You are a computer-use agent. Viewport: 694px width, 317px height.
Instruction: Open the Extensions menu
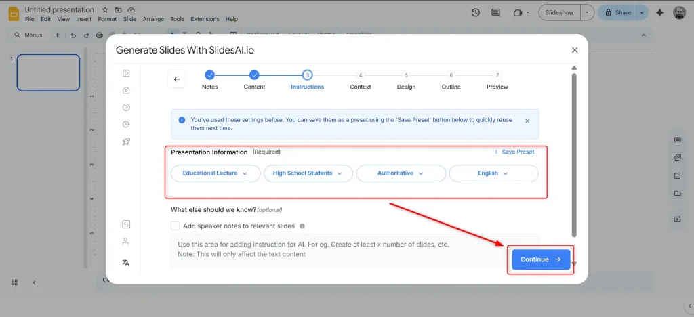205,19
